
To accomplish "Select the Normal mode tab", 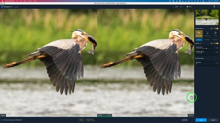I will point(199,40).
